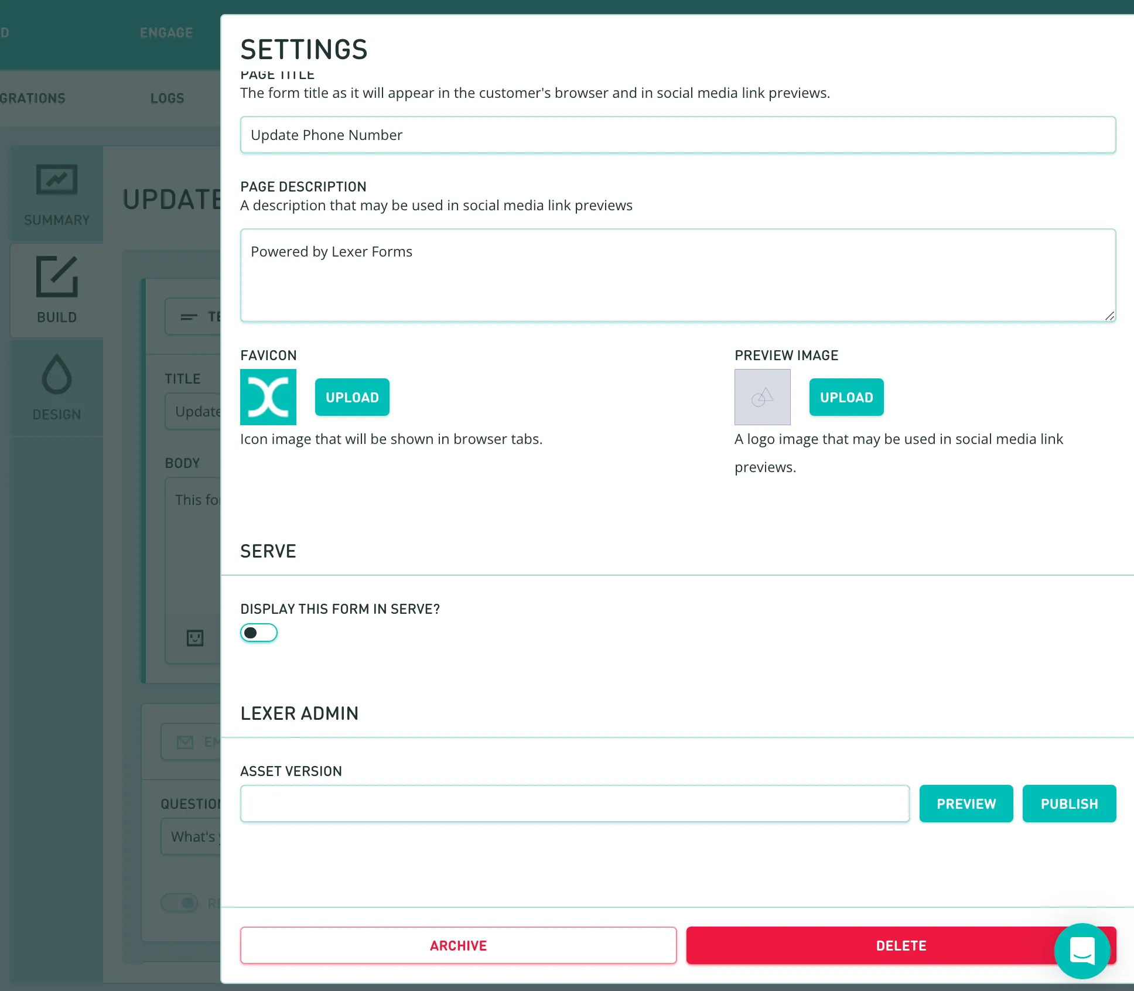Screen dimensions: 1134x991
Task: Select the Design droplet icon
Action: [x=57, y=374]
